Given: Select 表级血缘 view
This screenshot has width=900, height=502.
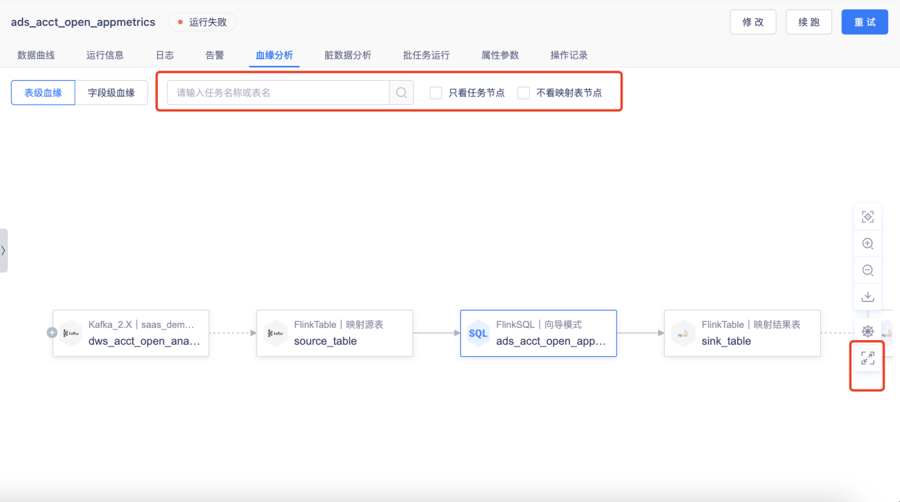Looking at the screenshot, I should (x=43, y=93).
